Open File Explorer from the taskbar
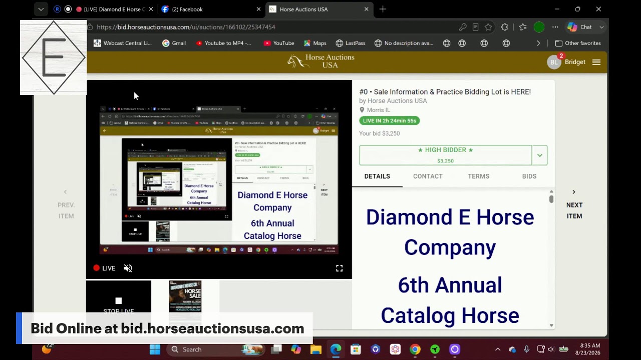Image resolution: width=641 pixels, height=360 pixels. click(x=315, y=349)
